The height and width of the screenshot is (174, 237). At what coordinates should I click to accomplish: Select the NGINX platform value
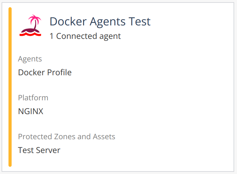coord(30,111)
